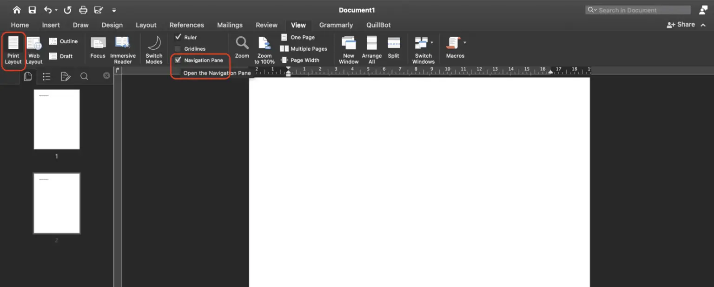Open the References ribbon tab
Screen dimensions: 714x287
click(187, 25)
